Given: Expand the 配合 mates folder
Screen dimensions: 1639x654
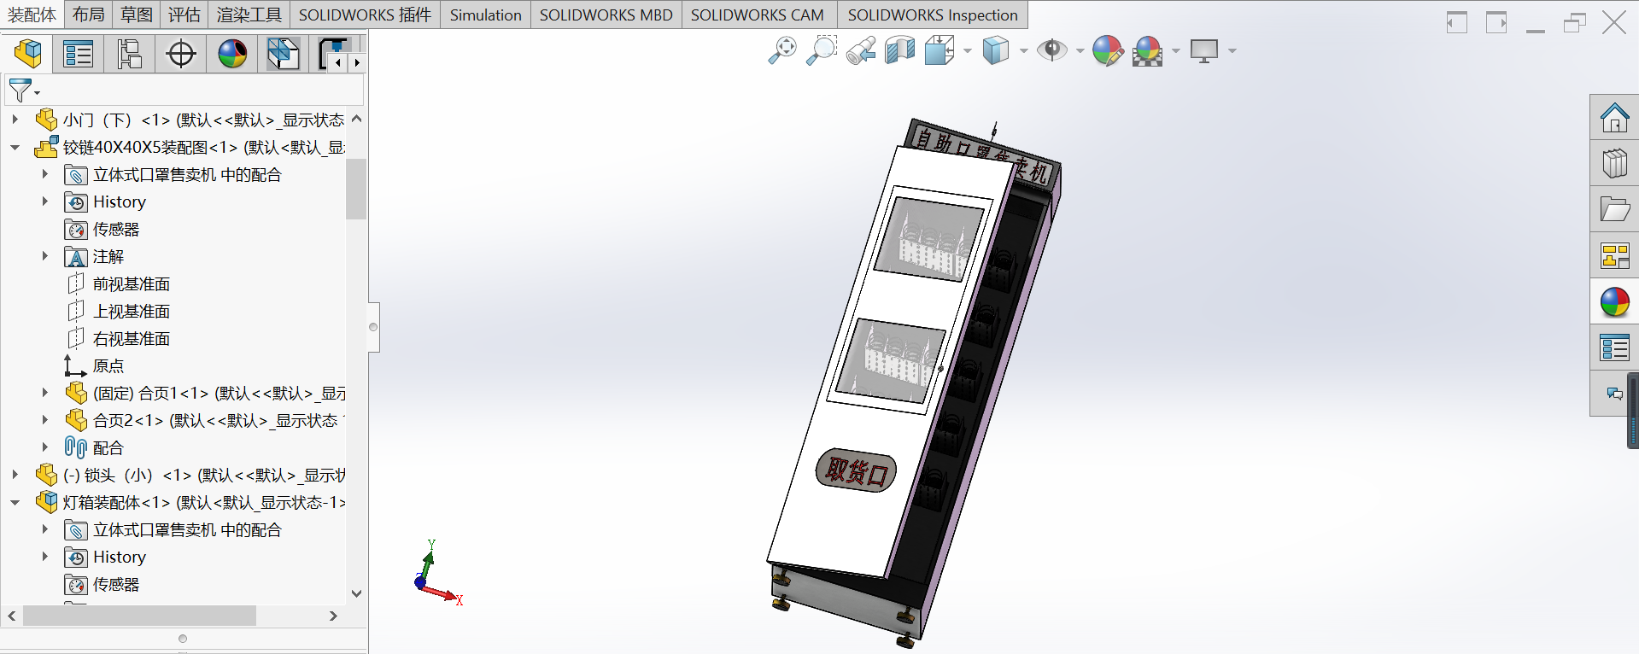Looking at the screenshot, I should 45,447.
